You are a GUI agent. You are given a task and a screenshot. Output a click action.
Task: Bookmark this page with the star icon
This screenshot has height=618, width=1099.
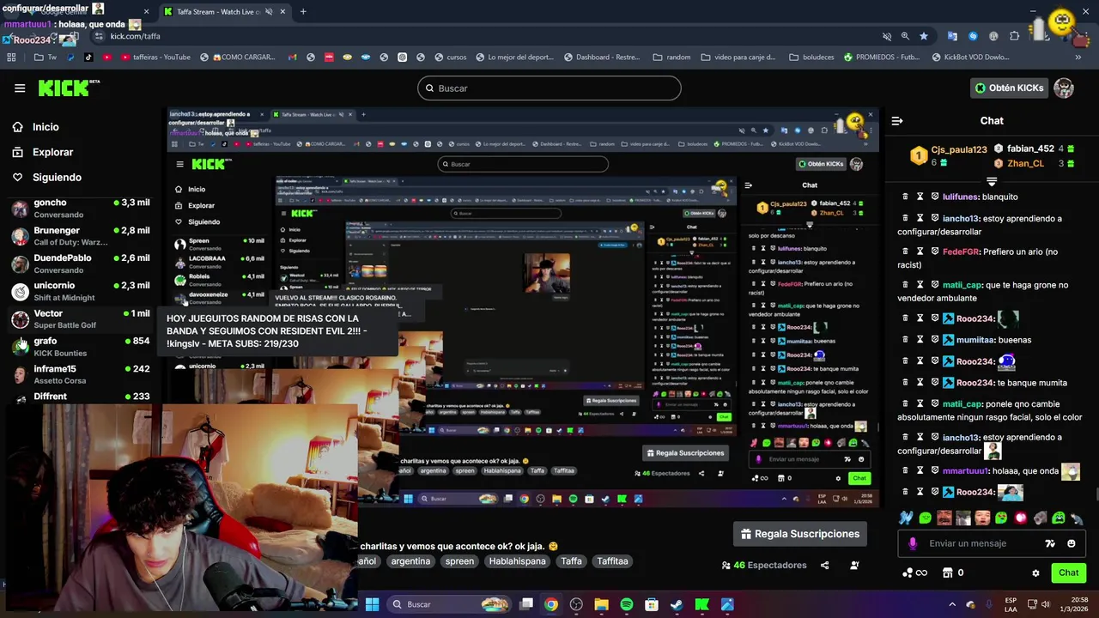[924, 36]
